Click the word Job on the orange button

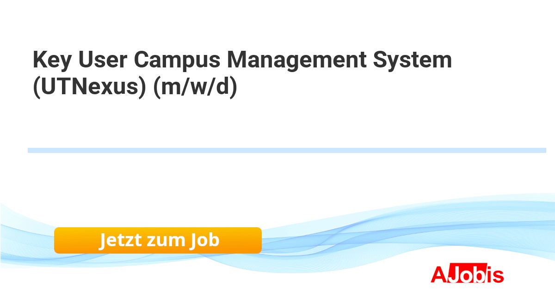point(203,240)
